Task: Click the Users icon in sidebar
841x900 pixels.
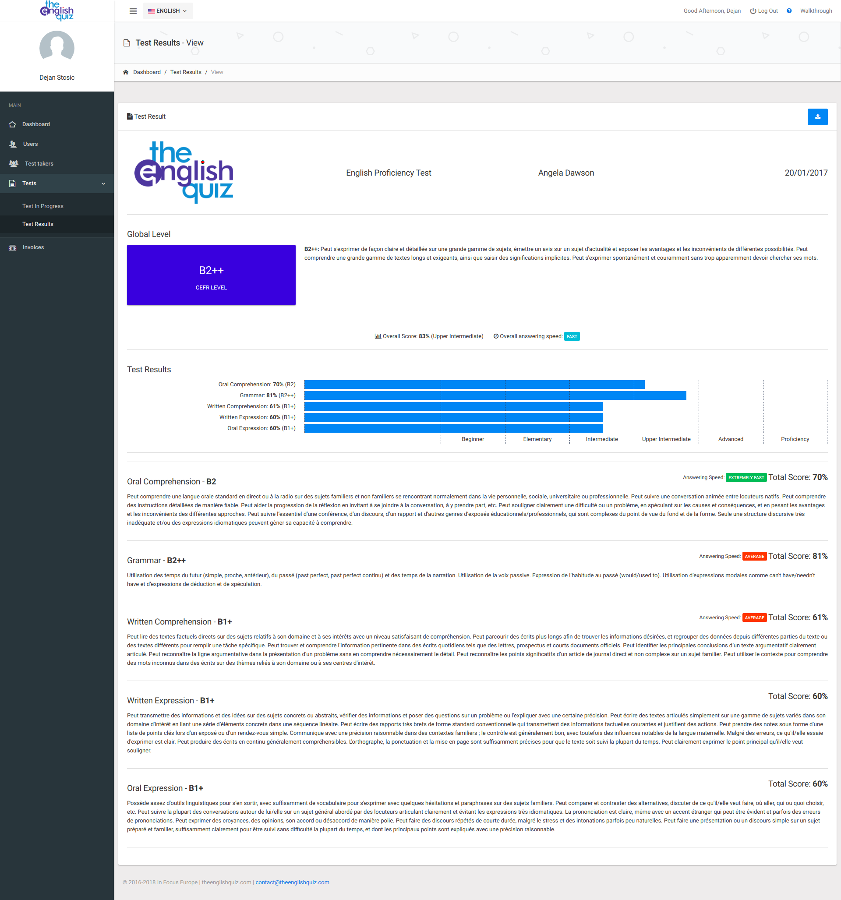Action: coord(13,144)
